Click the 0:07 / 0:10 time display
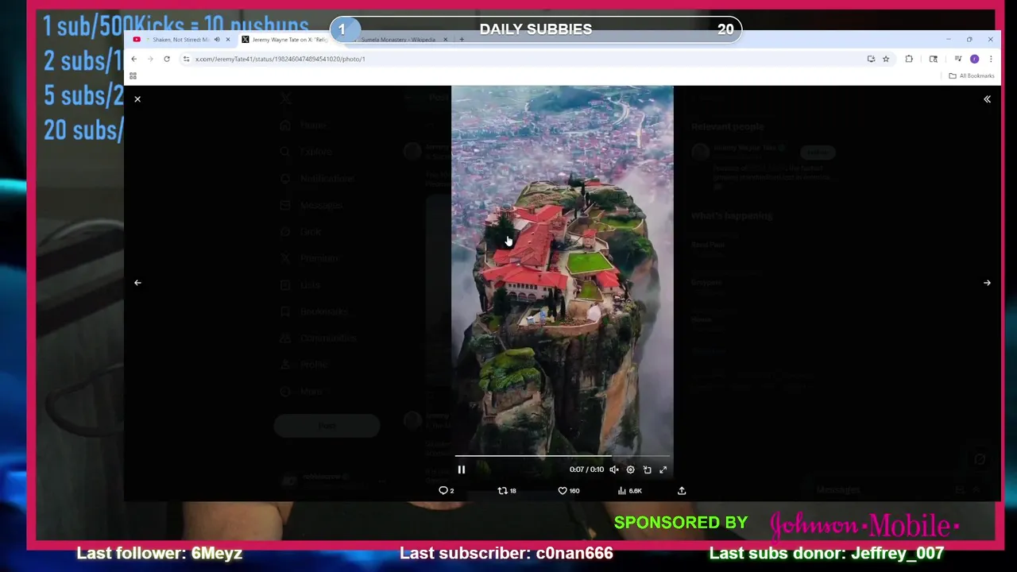Viewport: 1017px width, 572px height. tap(586, 470)
